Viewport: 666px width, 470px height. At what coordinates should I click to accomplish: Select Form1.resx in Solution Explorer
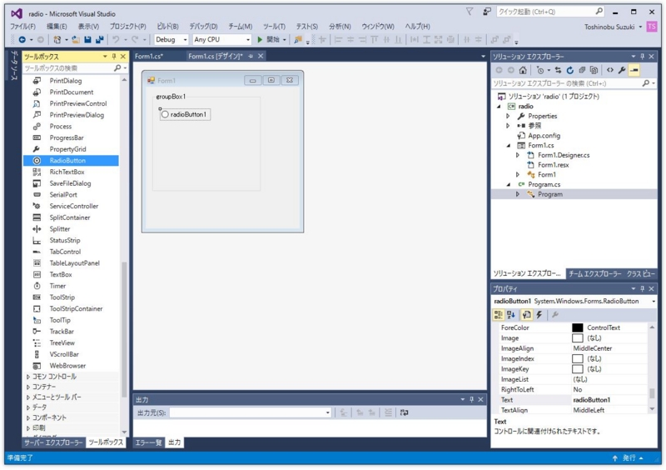coord(553,165)
